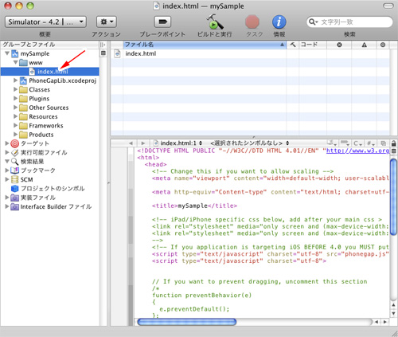This screenshot has height=337, width=398.
Task: Click the ターゲット target bullseye icon
Action: tap(14, 143)
